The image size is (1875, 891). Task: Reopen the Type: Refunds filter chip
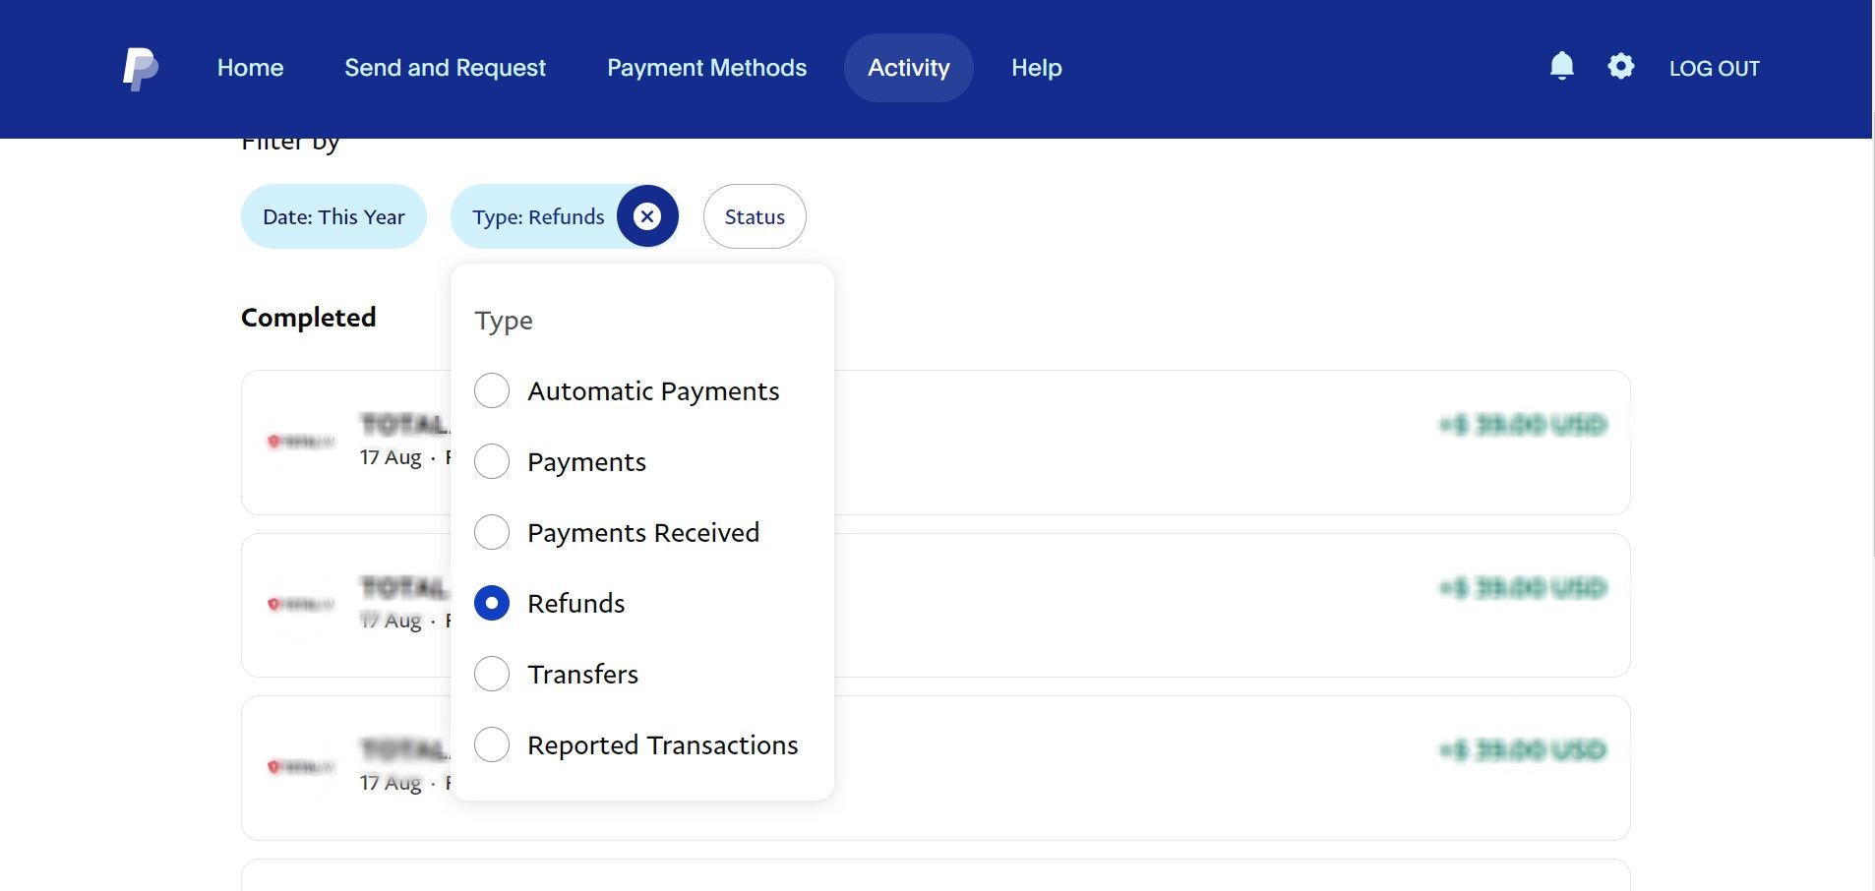(x=537, y=216)
